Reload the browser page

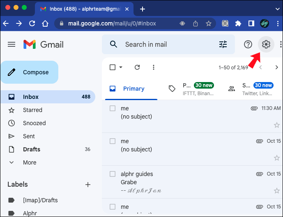click(32, 23)
